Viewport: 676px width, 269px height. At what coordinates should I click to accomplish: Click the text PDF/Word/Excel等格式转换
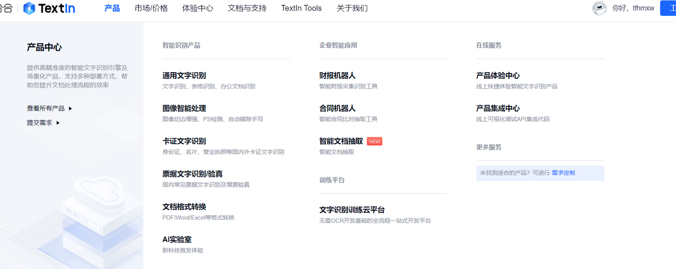pyautogui.click(x=199, y=217)
